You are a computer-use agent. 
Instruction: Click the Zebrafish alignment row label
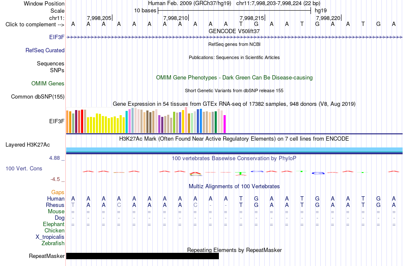[53, 243]
